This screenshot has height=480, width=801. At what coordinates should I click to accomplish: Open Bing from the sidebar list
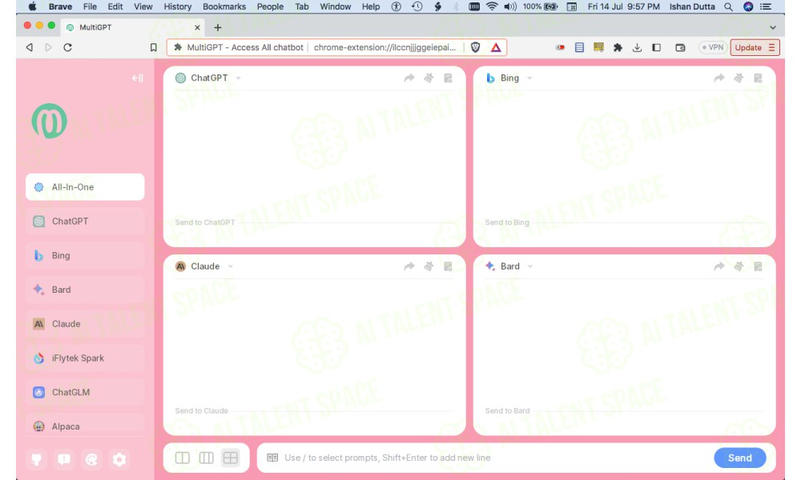(85, 255)
